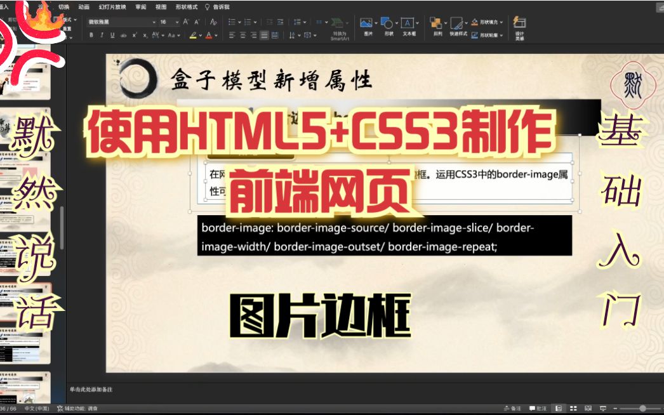Apply 形状填充 Shape Fill

pyautogui.click(x=484, y=21)
